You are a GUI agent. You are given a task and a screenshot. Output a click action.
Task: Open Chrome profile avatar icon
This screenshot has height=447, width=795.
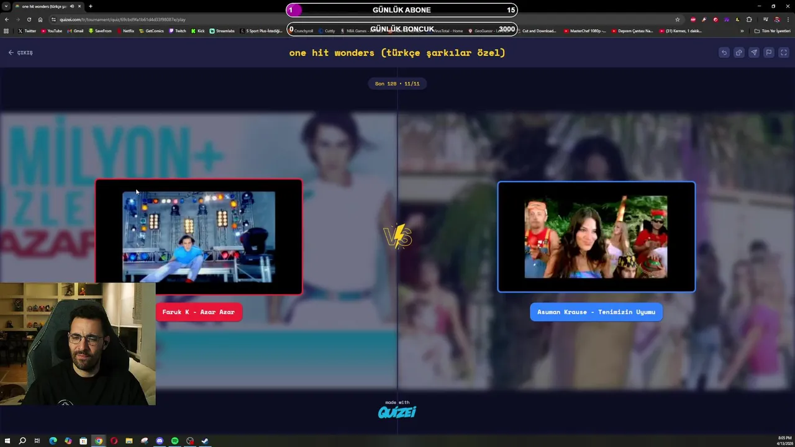(776, 19)
